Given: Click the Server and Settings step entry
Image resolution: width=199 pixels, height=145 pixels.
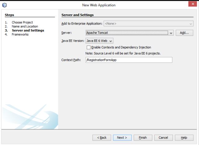Looking at the screenshot, I should point(28,30).
